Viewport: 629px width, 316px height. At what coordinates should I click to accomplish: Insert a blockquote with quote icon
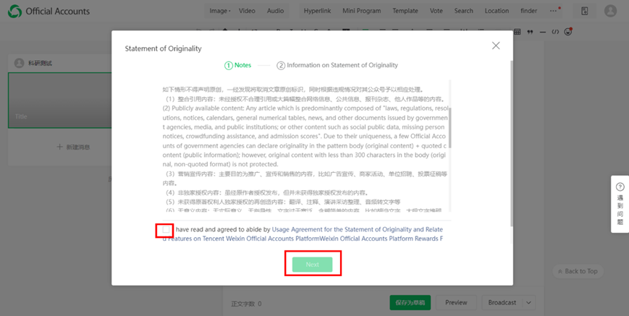[530, 32]
